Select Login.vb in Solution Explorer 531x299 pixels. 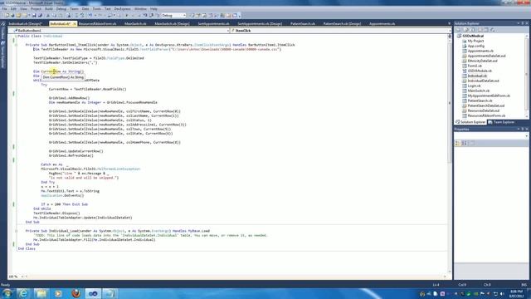474,86
